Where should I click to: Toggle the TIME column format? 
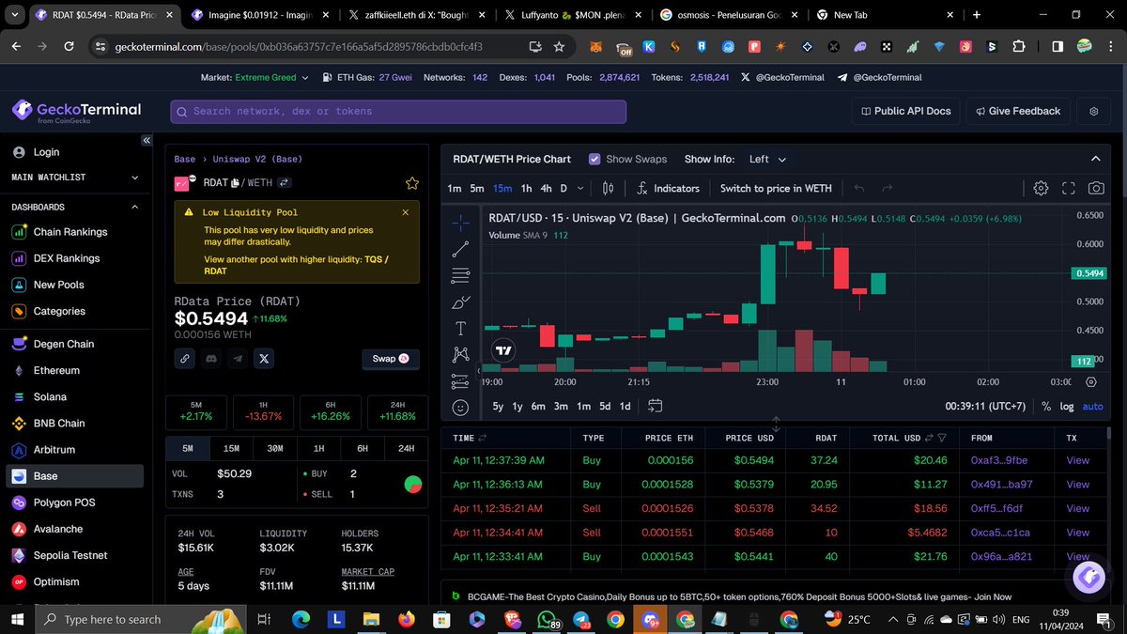click(483, 438)
